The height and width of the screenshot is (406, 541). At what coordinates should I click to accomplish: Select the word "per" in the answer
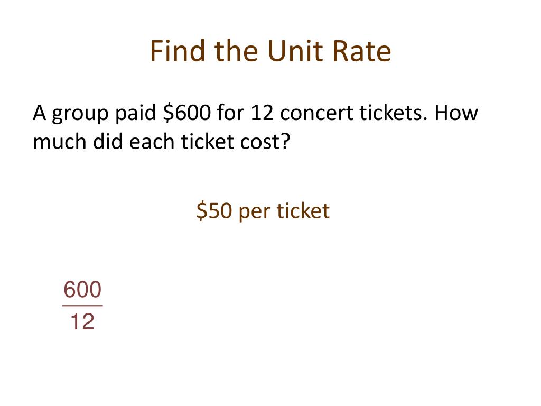pyautogui.click(x=254, y=213)
